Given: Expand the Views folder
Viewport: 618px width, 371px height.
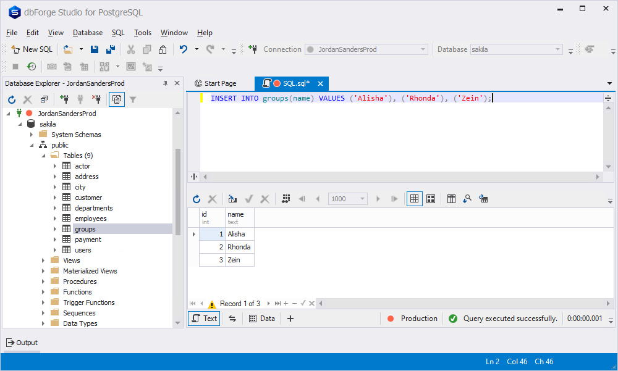Looking at the screenshot, I should [x=42, y=260].
